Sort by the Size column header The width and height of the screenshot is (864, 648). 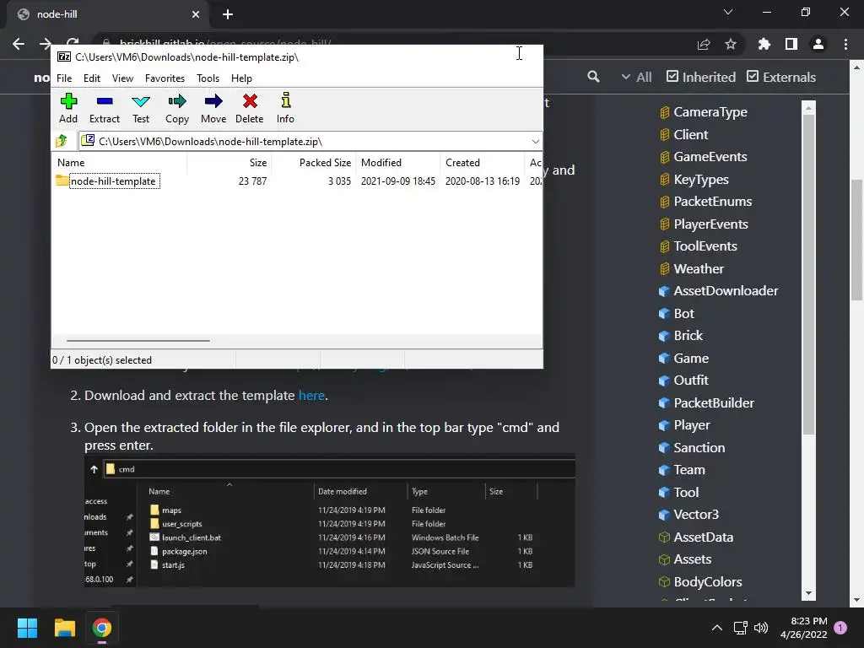[229, 163]
